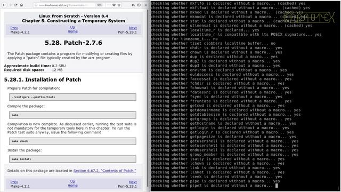This screenshot has width=341, height=192.
Task: Follow top Prev link to Make-4.2.1
Action: pyautogui.click(x=14, y=28)
